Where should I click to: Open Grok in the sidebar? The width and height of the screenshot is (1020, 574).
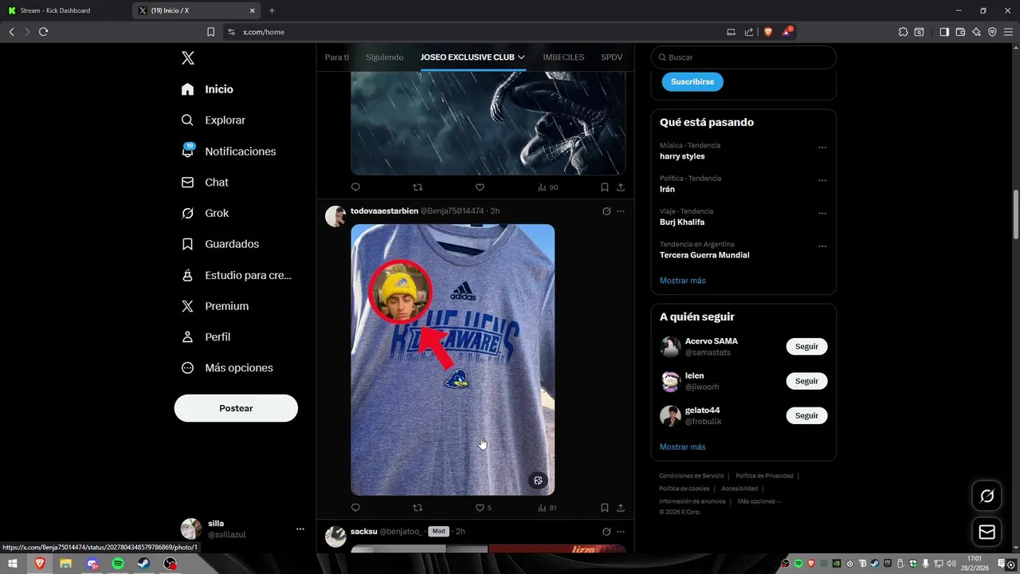(x=205, y=213)
